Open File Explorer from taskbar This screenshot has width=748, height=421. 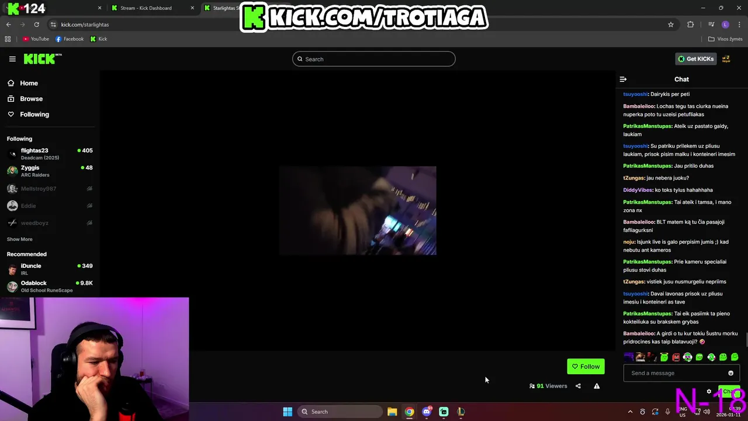click(392, 412)
